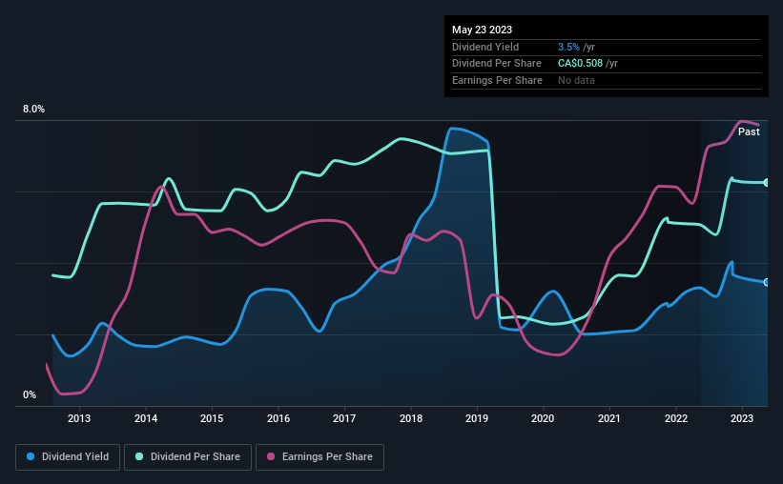Select the 2013 x-axis label

pyautogui.click(x=79, y=418)
